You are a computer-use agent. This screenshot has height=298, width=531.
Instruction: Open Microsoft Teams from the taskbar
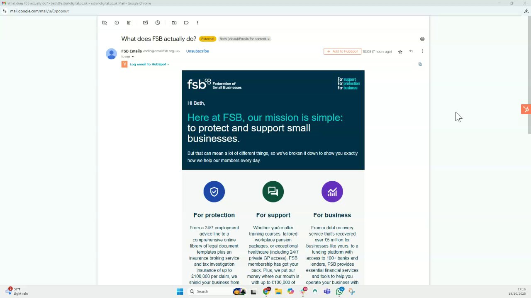327,291
